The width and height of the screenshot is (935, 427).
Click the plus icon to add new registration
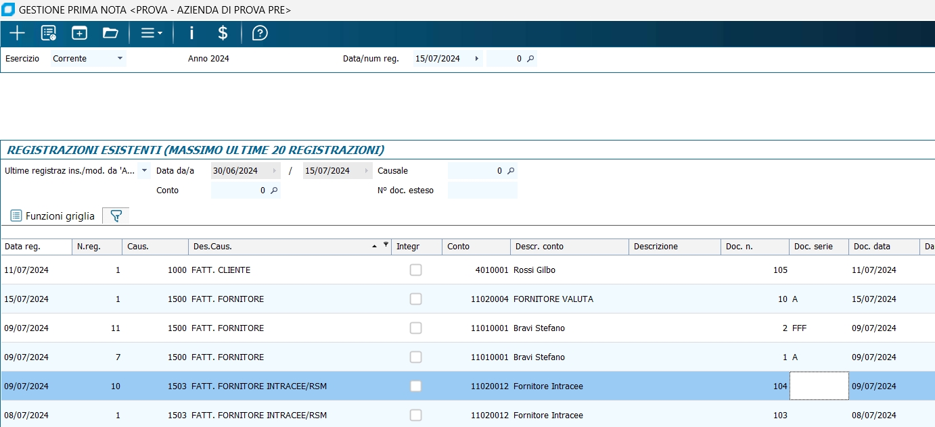(17, 33)
